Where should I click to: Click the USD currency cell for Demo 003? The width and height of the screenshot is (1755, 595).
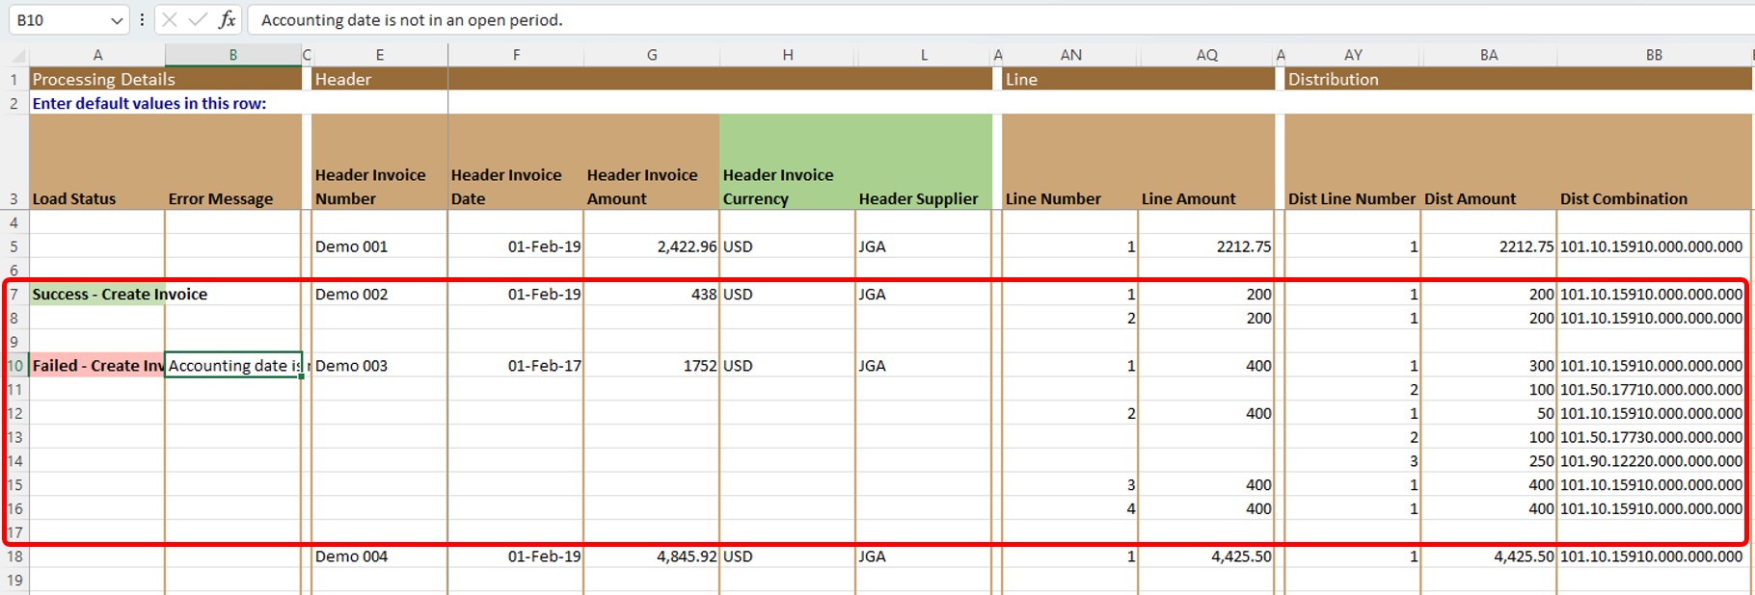[x=788, y=366]
